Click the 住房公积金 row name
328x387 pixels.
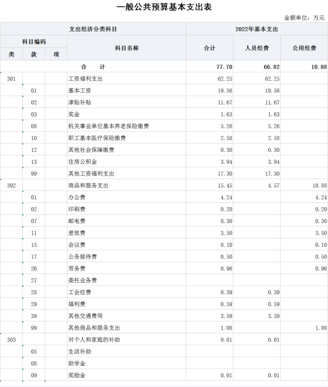82,162
